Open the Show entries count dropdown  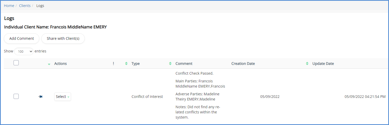pos(24,51)
